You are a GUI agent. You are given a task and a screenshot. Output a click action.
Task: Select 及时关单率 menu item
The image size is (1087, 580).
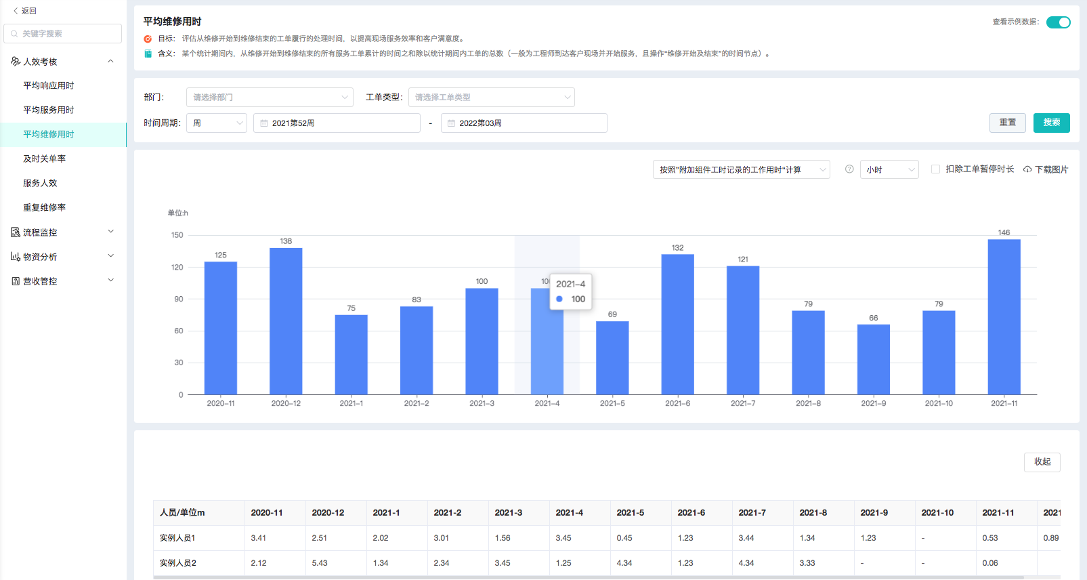coord(63,159)
